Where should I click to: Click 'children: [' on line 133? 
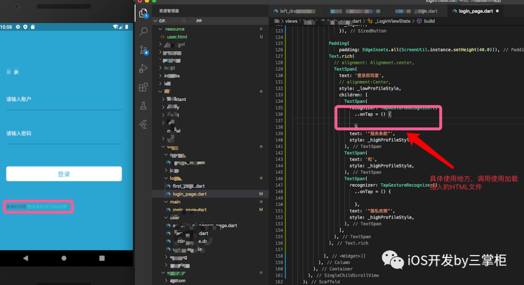pos(353,95)
